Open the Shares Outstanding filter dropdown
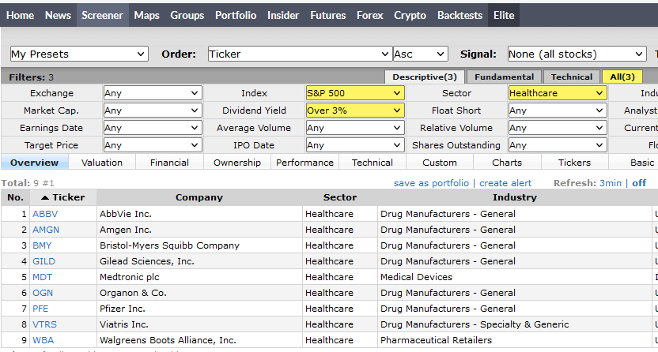Viewport: 658px width, 352px height. point(558,145)
